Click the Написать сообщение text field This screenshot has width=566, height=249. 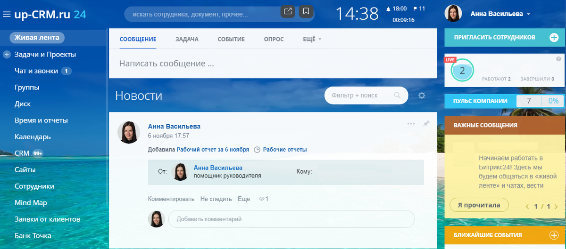pos(273,64)
